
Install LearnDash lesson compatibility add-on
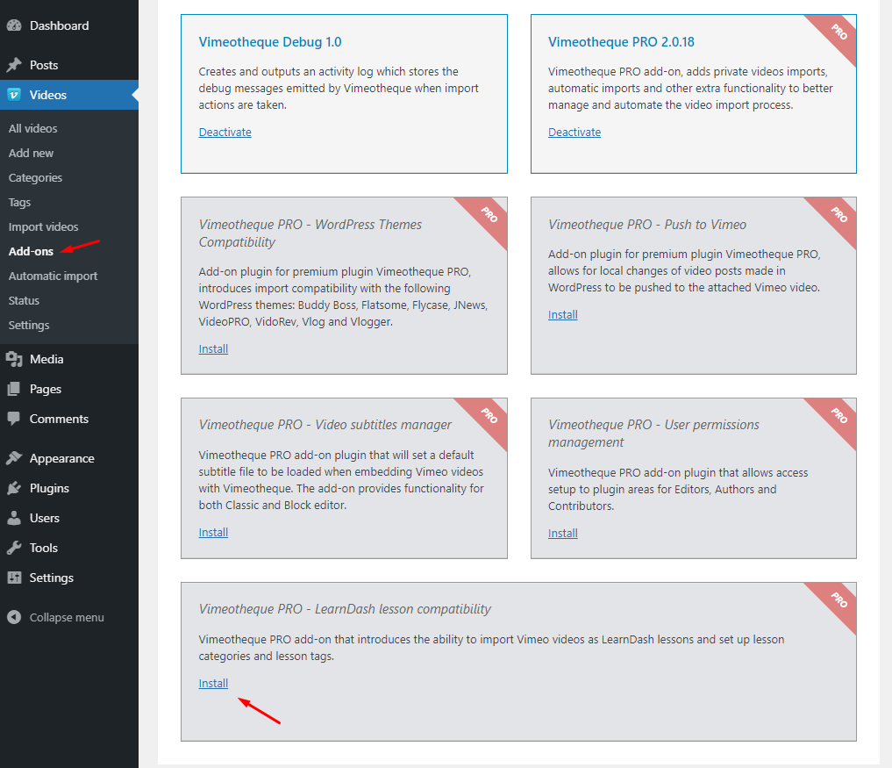pos(213,683)
